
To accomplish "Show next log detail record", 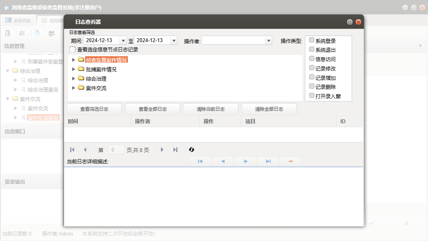I will [246, 161].
